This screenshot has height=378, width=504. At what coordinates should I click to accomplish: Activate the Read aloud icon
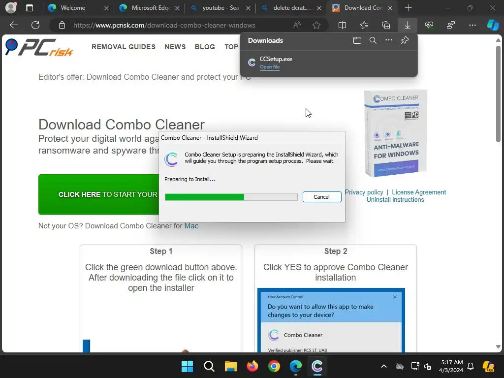297,25
